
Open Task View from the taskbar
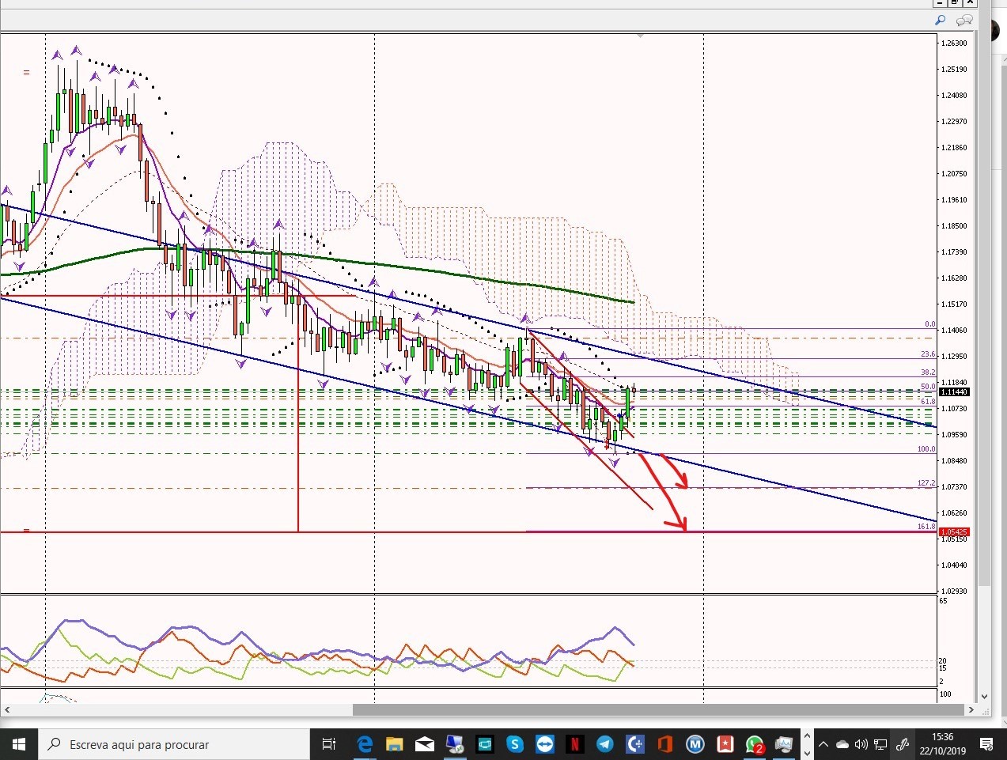tap(329, 744)
